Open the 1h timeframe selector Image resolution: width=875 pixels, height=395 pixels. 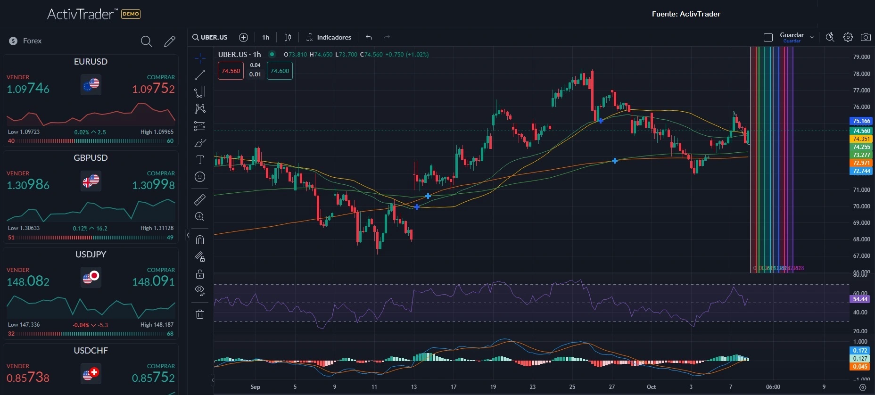click(266, 37)
